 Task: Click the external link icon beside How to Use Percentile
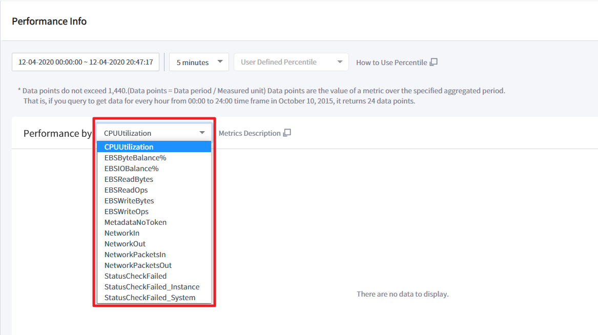434,62
